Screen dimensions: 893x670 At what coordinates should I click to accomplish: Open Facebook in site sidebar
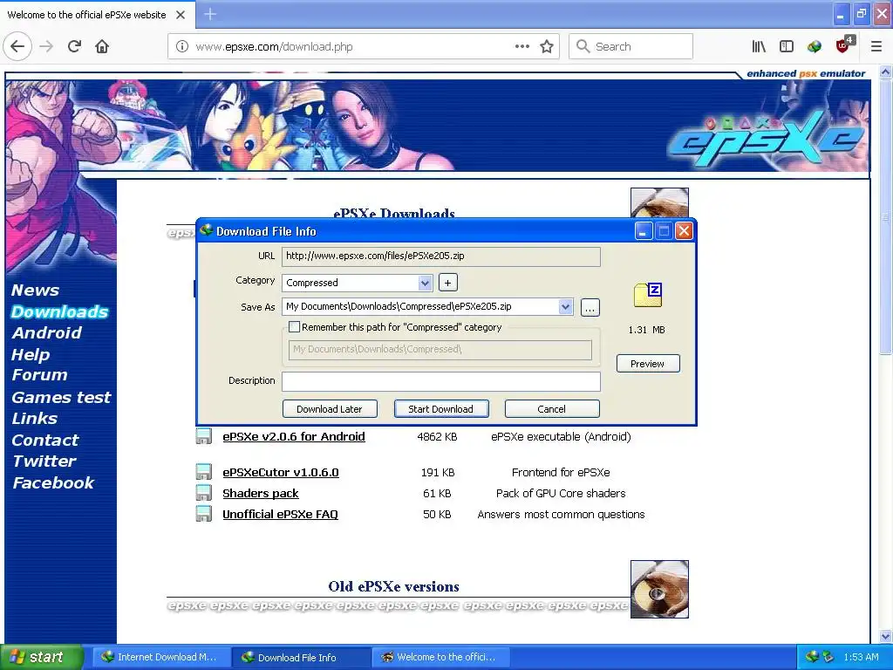coord(53,482)
